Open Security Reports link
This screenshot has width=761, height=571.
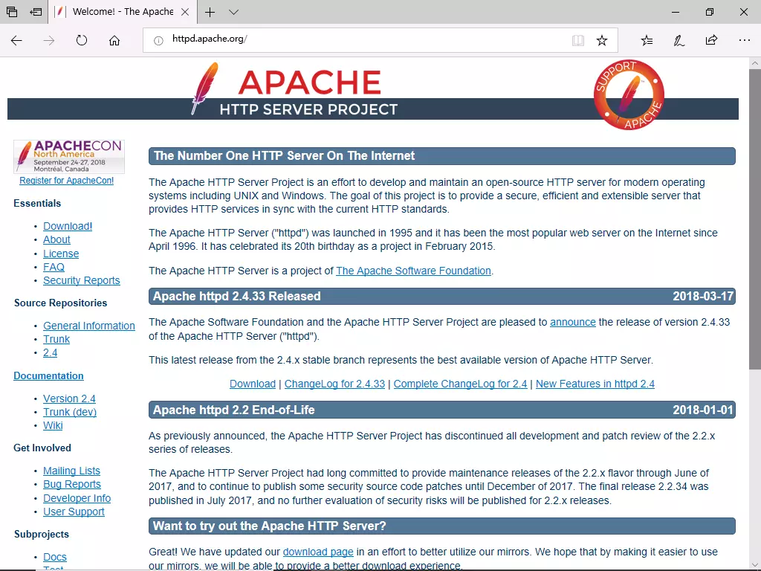[x=82, y=280]
